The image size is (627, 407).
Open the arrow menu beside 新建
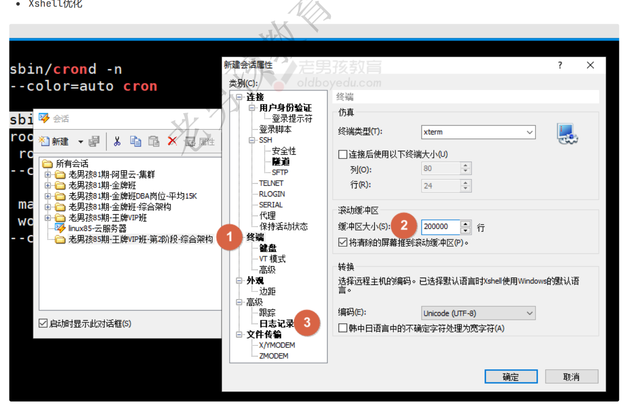point(81,142)
